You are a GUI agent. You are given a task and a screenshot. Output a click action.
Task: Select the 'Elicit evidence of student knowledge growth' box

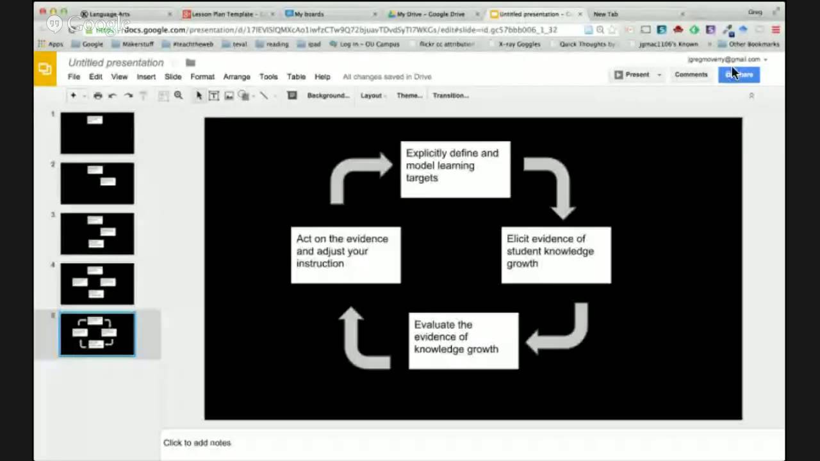(556, 255)
